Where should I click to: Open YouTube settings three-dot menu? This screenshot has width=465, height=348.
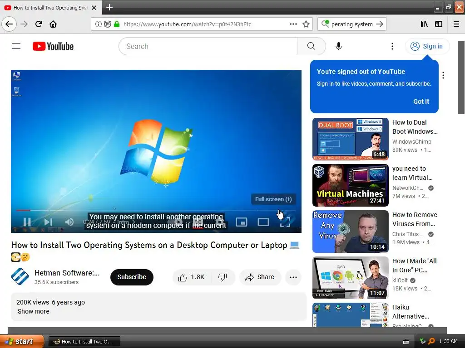(x=392, y=46)
